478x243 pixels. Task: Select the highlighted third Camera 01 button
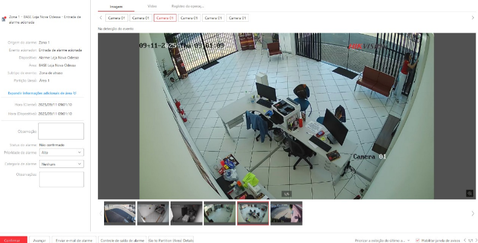[165, 18]
